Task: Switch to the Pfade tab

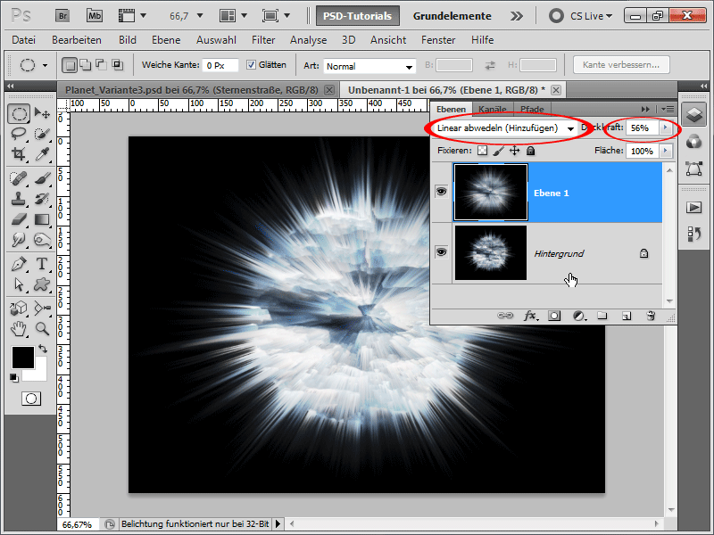Action: point(532,109)
